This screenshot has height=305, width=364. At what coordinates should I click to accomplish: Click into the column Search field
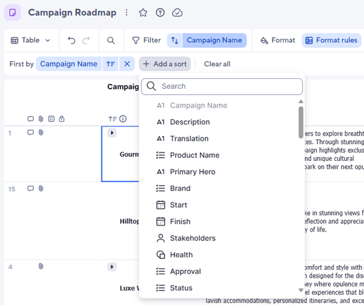[x=222, y=86]
